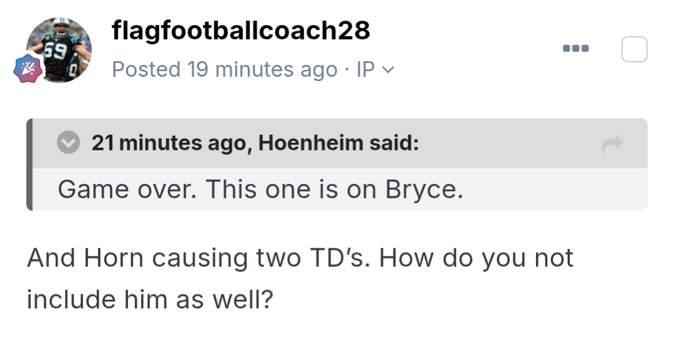Screen dimensions: 674x348
Task: Open flagfootballcoach28's profile from the username
Action: (240, 30)
